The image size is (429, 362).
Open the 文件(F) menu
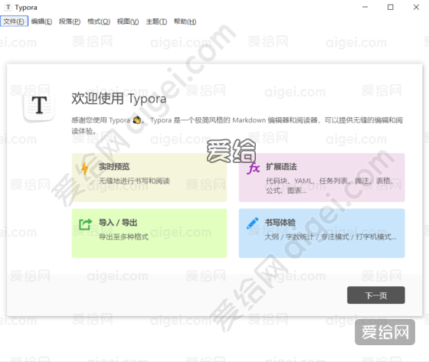click(14, 21)
